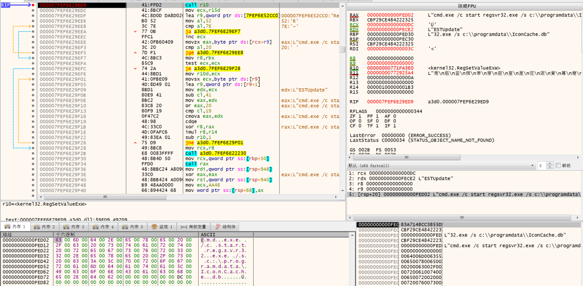Decrease the argument count stepper below 5

point(550,167)
